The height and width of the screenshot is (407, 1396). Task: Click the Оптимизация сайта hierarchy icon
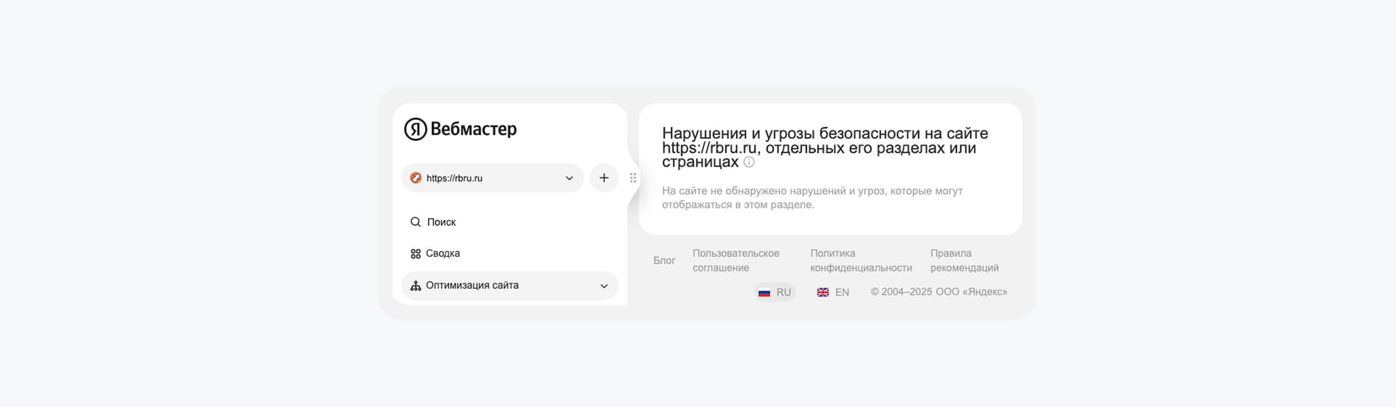click(415, 286)
